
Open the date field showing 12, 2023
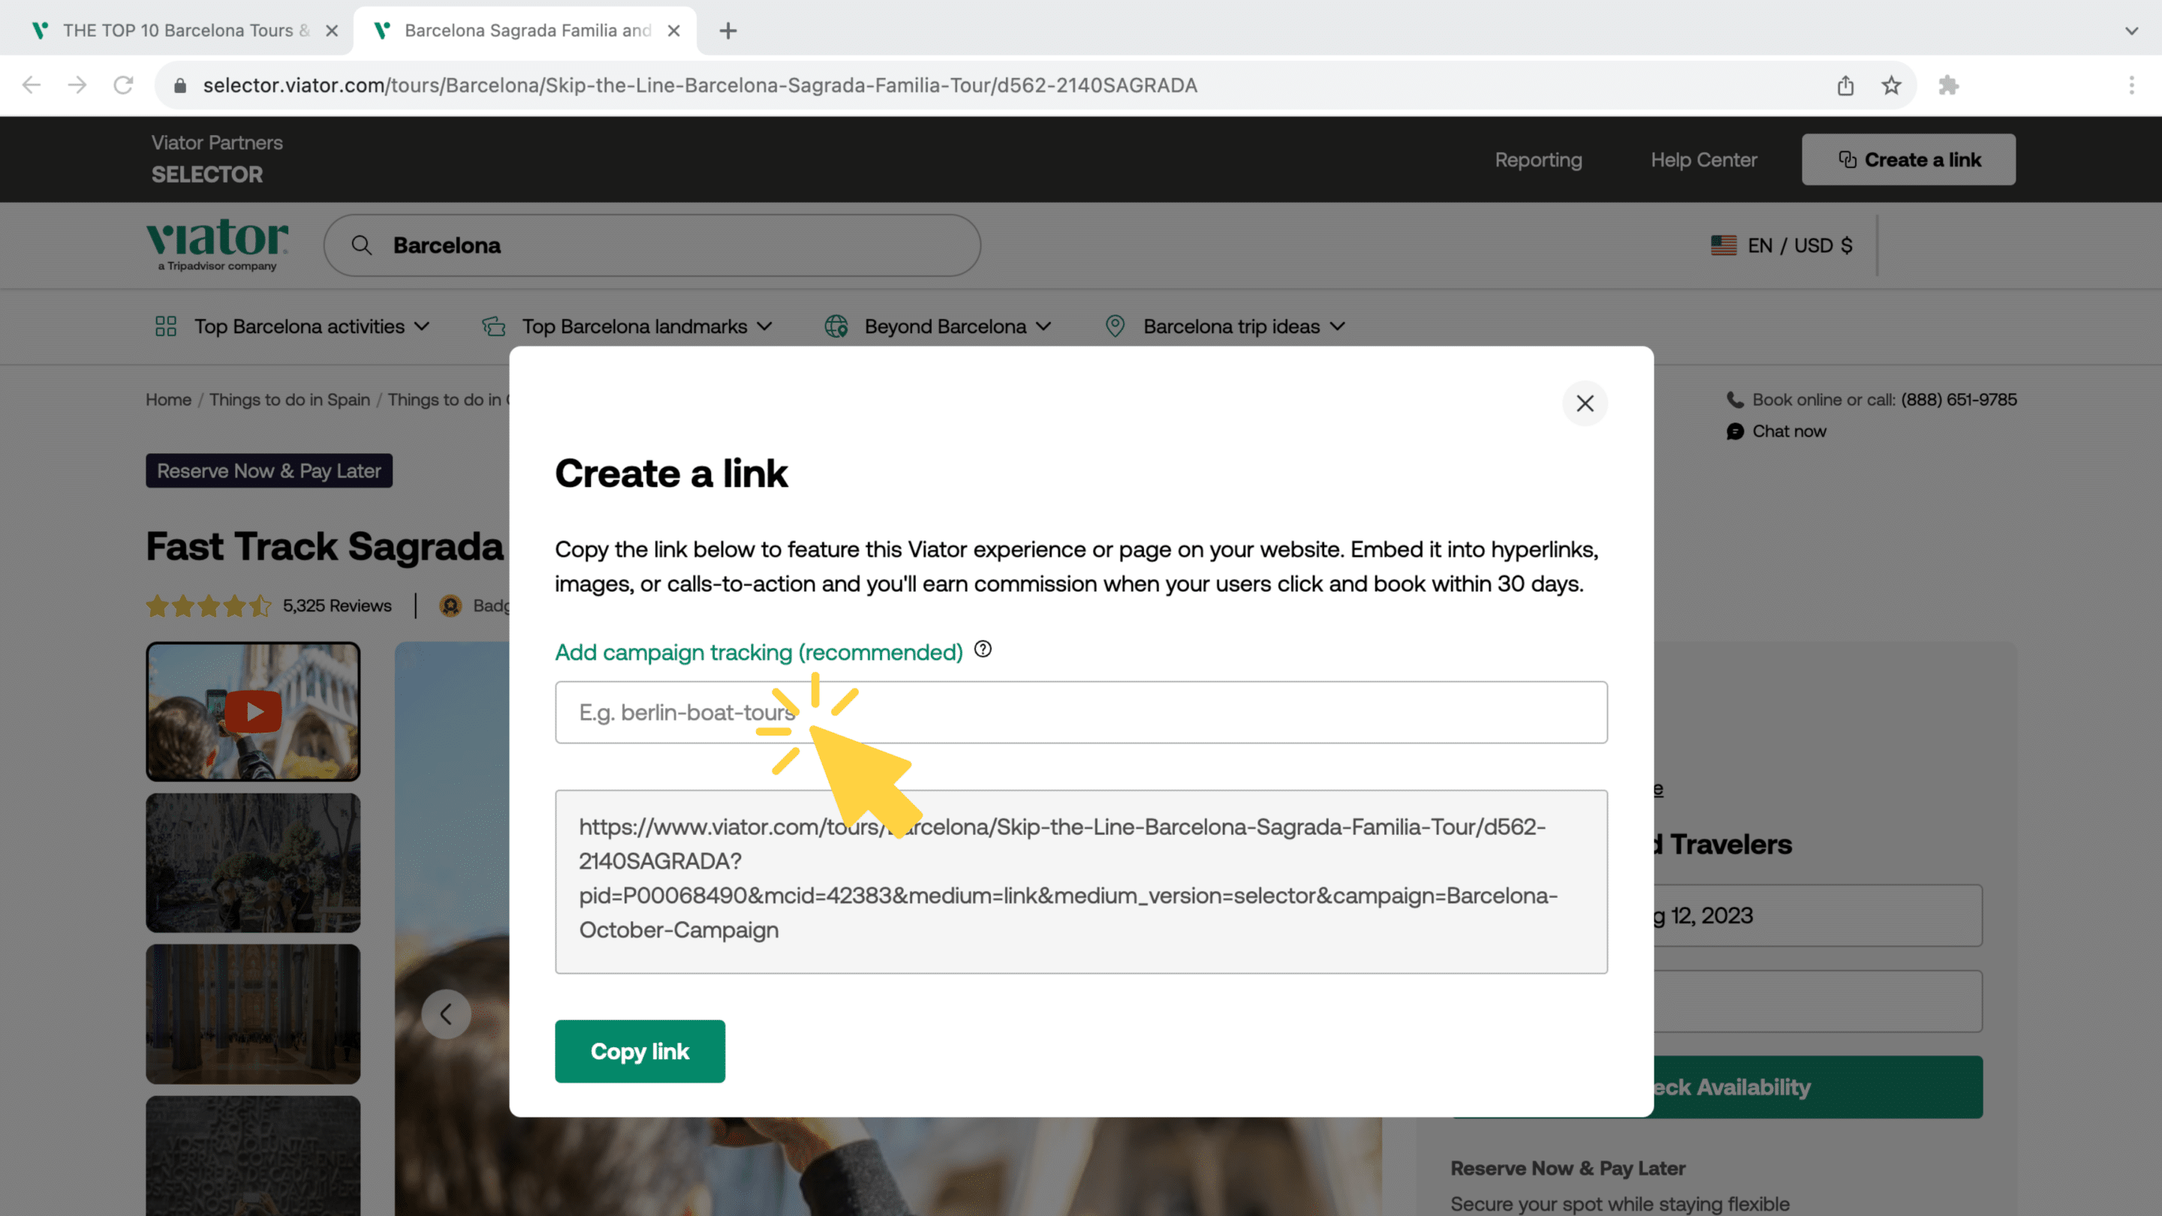tap(1818, 916)
